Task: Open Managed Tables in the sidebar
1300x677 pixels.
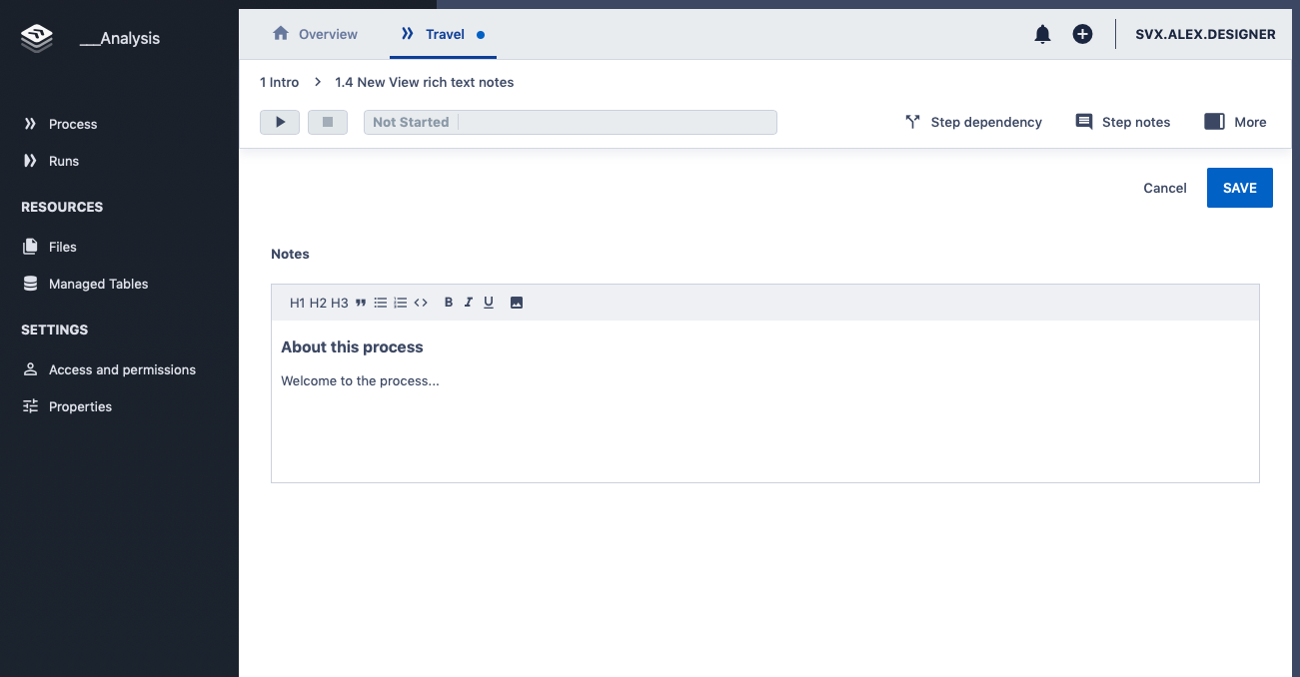Action: (98, 284)
